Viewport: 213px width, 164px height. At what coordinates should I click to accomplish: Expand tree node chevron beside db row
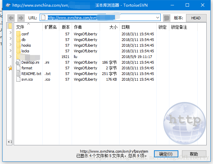[10, 38]
